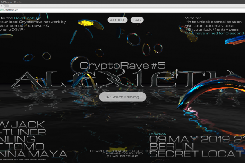This screenshot has width=245, height=163.
Task: Select the LOCATION label
Action: pos(158,134)
